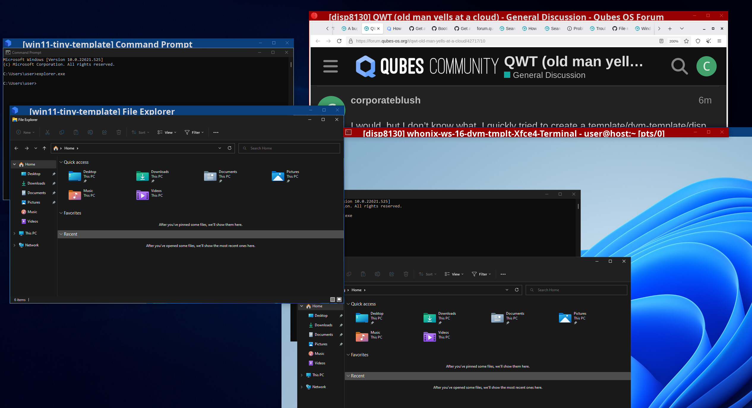Click the Cut icon in the win11-tiny-template File Explorer toolbar

click(48, 132)
